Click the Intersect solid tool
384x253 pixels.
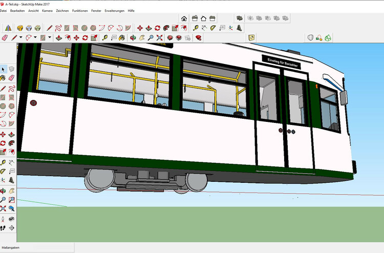point(250,18)
